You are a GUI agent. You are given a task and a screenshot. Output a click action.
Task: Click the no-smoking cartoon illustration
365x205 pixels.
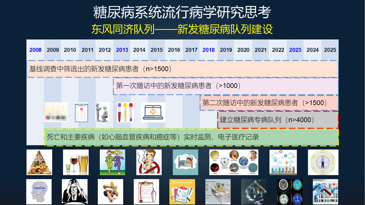click(149, 162)
